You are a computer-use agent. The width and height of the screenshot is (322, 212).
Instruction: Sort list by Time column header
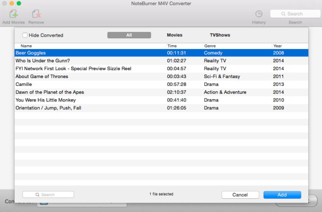172,46
